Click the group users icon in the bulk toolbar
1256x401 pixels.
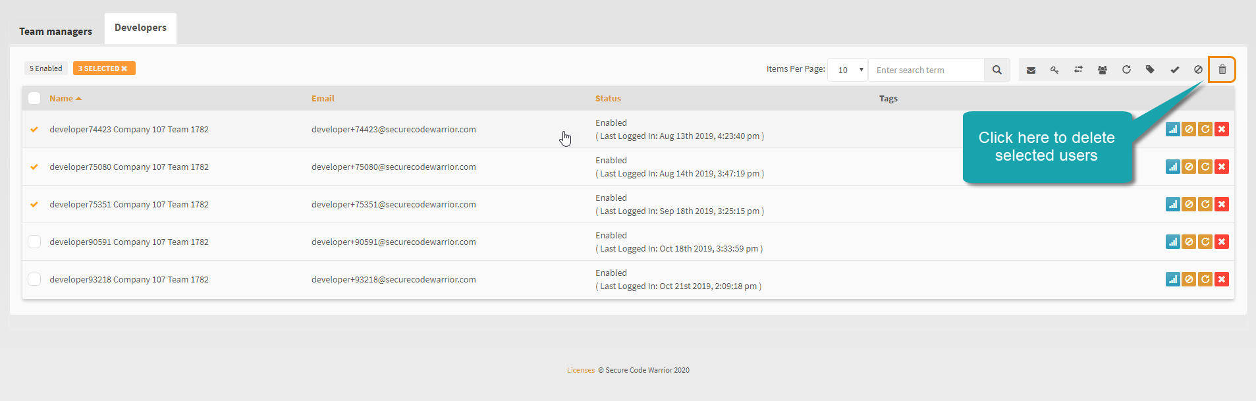[x=1103, y=70]
